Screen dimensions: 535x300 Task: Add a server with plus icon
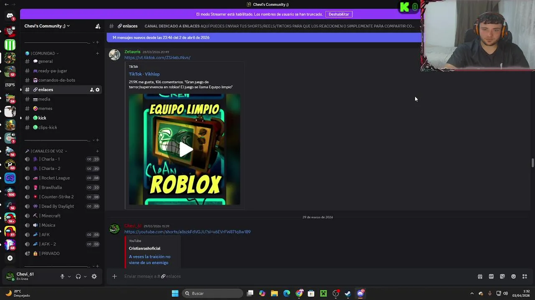(x=10, y=258)
